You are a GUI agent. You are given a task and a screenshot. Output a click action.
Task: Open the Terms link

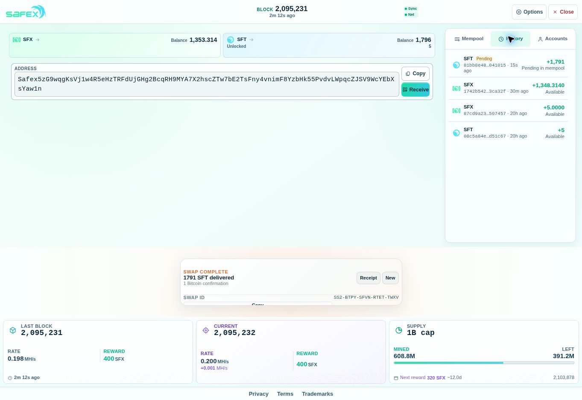coord(285,394)
